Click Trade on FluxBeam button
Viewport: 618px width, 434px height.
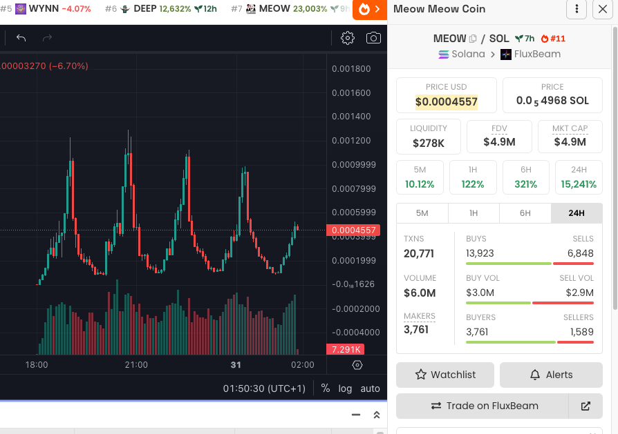(x=483, y=406)
